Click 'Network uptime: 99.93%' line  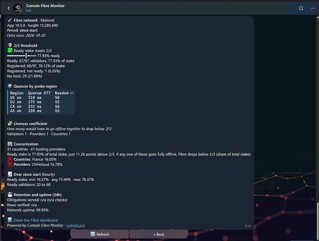(x=28, y=210)
